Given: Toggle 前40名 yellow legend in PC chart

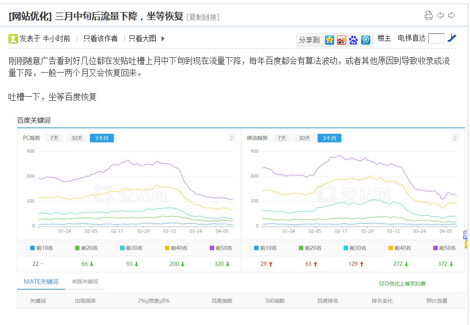Looking at the screenshot, I should pyautogui.click(x=177, y=248).
